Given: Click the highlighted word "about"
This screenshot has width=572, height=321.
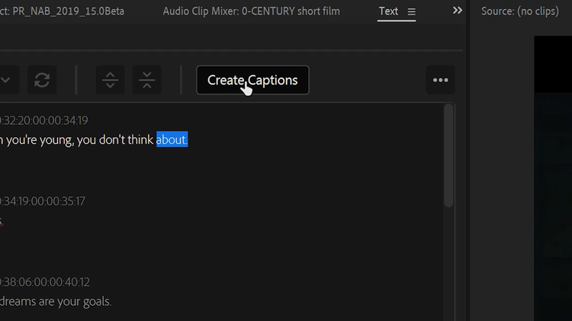Looking at the screenshot, I should point(172,140).
